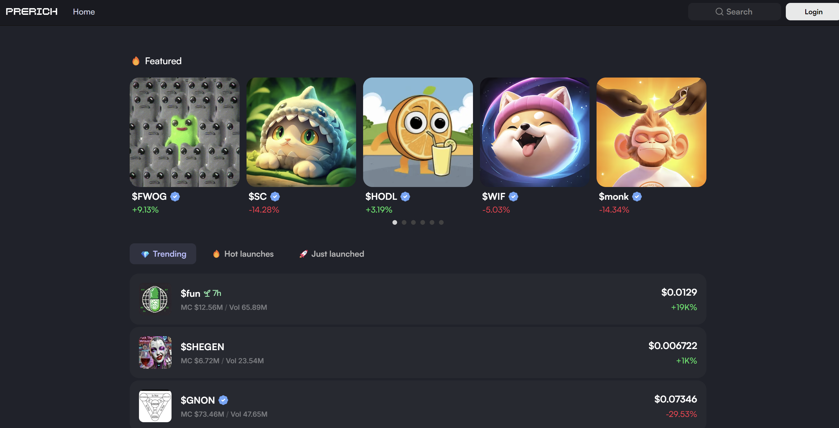The image size is (839, 428).
Task: Jump to fourth featured carousel dot
Action: point(422,222)
